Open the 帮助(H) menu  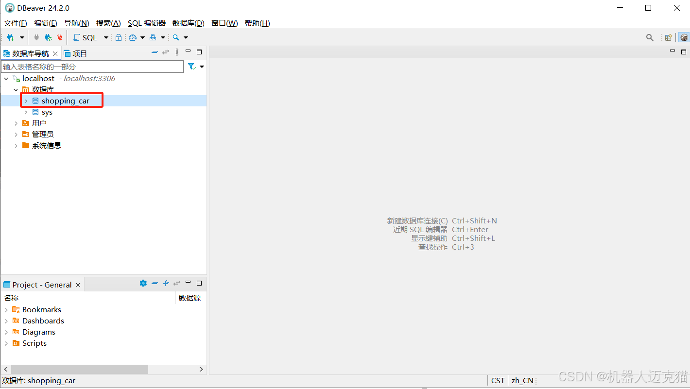pyautogui.click(x=258, y=23)
